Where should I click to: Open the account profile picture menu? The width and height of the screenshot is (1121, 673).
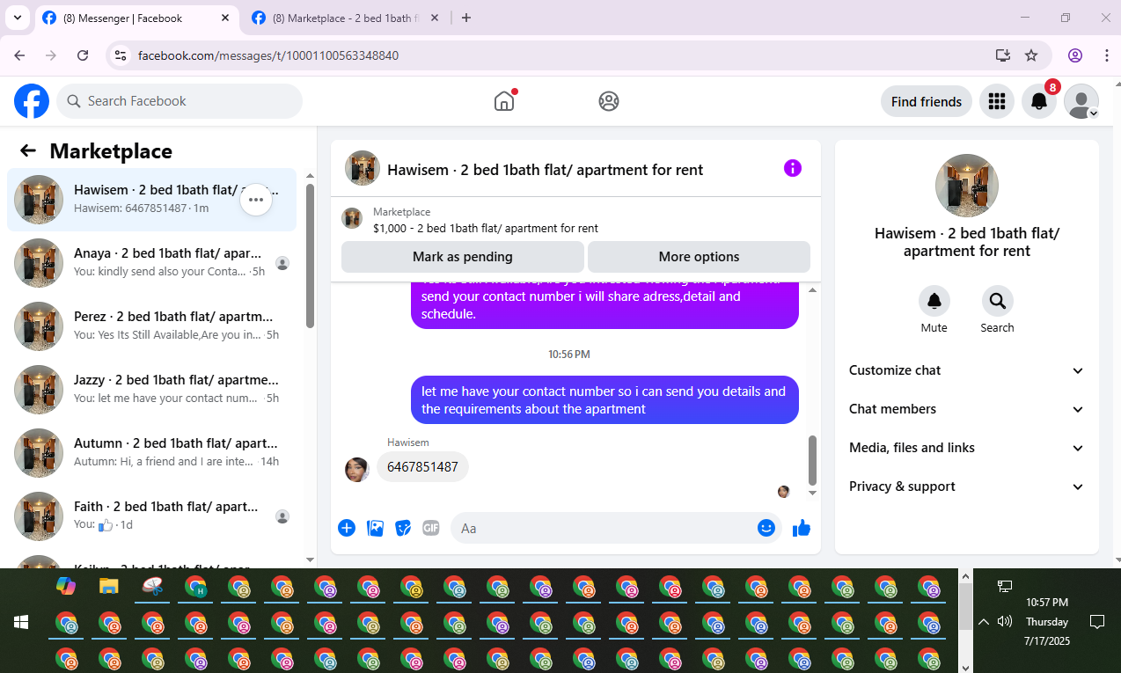1081,101
